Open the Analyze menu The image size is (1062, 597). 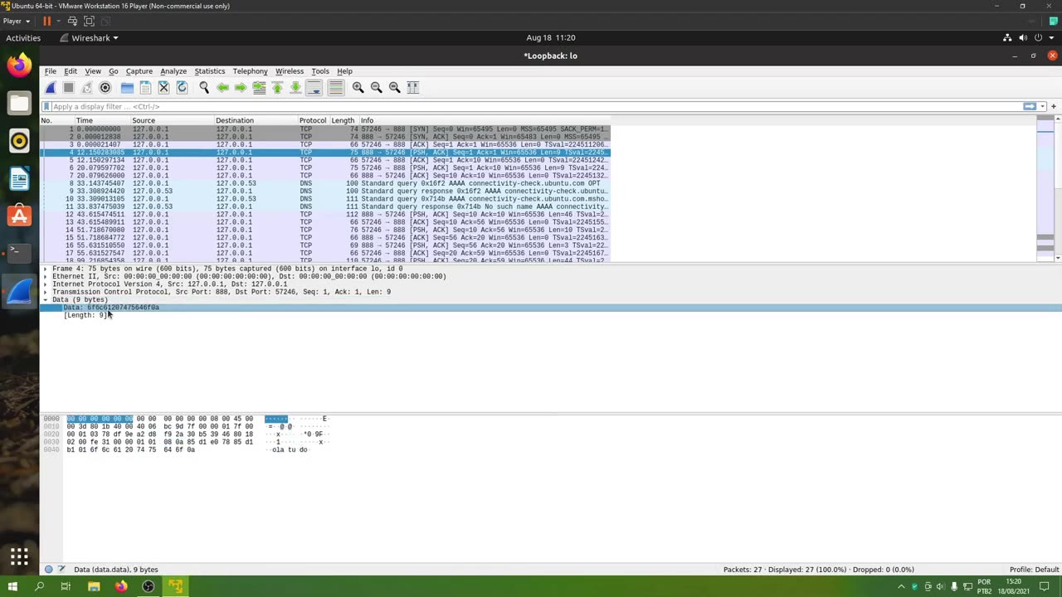tap(173, 71)
